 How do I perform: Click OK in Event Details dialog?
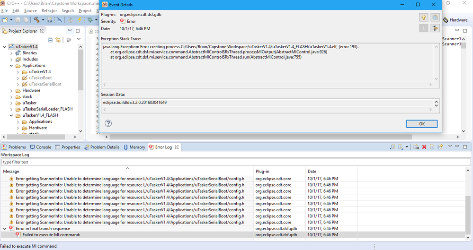coord(422,124)
